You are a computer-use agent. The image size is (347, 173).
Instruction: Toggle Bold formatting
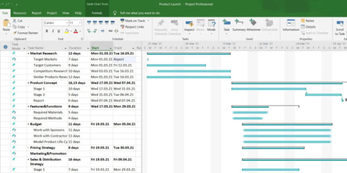point(47,31)
